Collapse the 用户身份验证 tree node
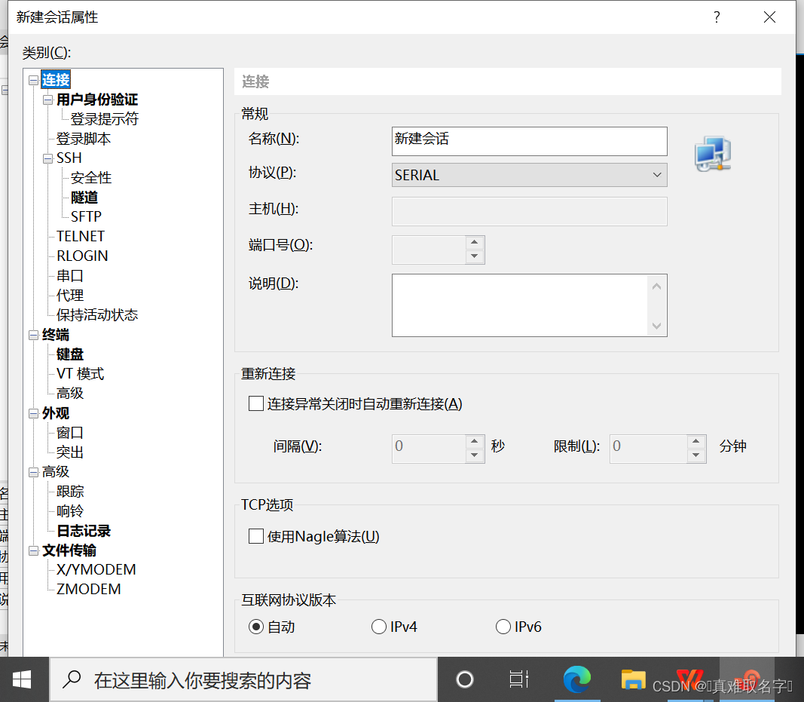The image size is (804, 702). (47, 100)
